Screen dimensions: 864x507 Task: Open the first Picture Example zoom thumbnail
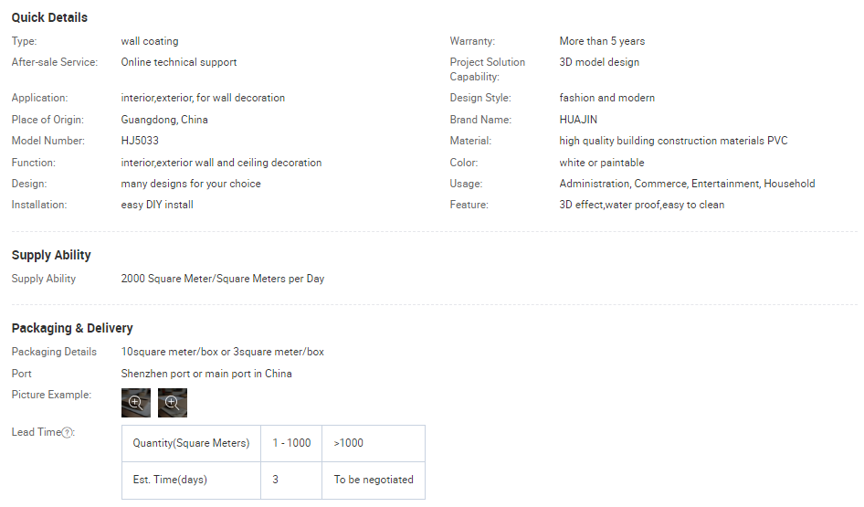(136, 402)
